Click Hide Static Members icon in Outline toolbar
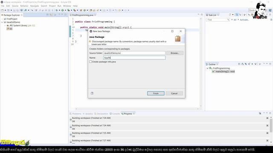 [x=249, y=64]
